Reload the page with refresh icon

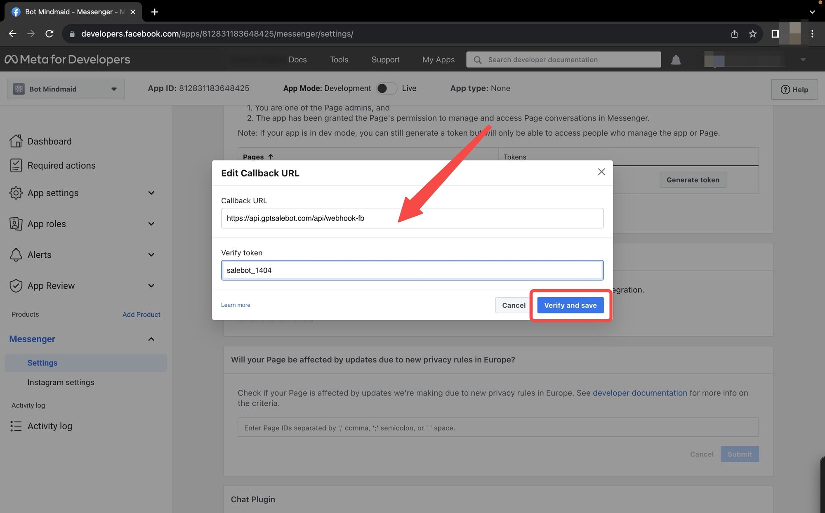click(x=49, y=34)
